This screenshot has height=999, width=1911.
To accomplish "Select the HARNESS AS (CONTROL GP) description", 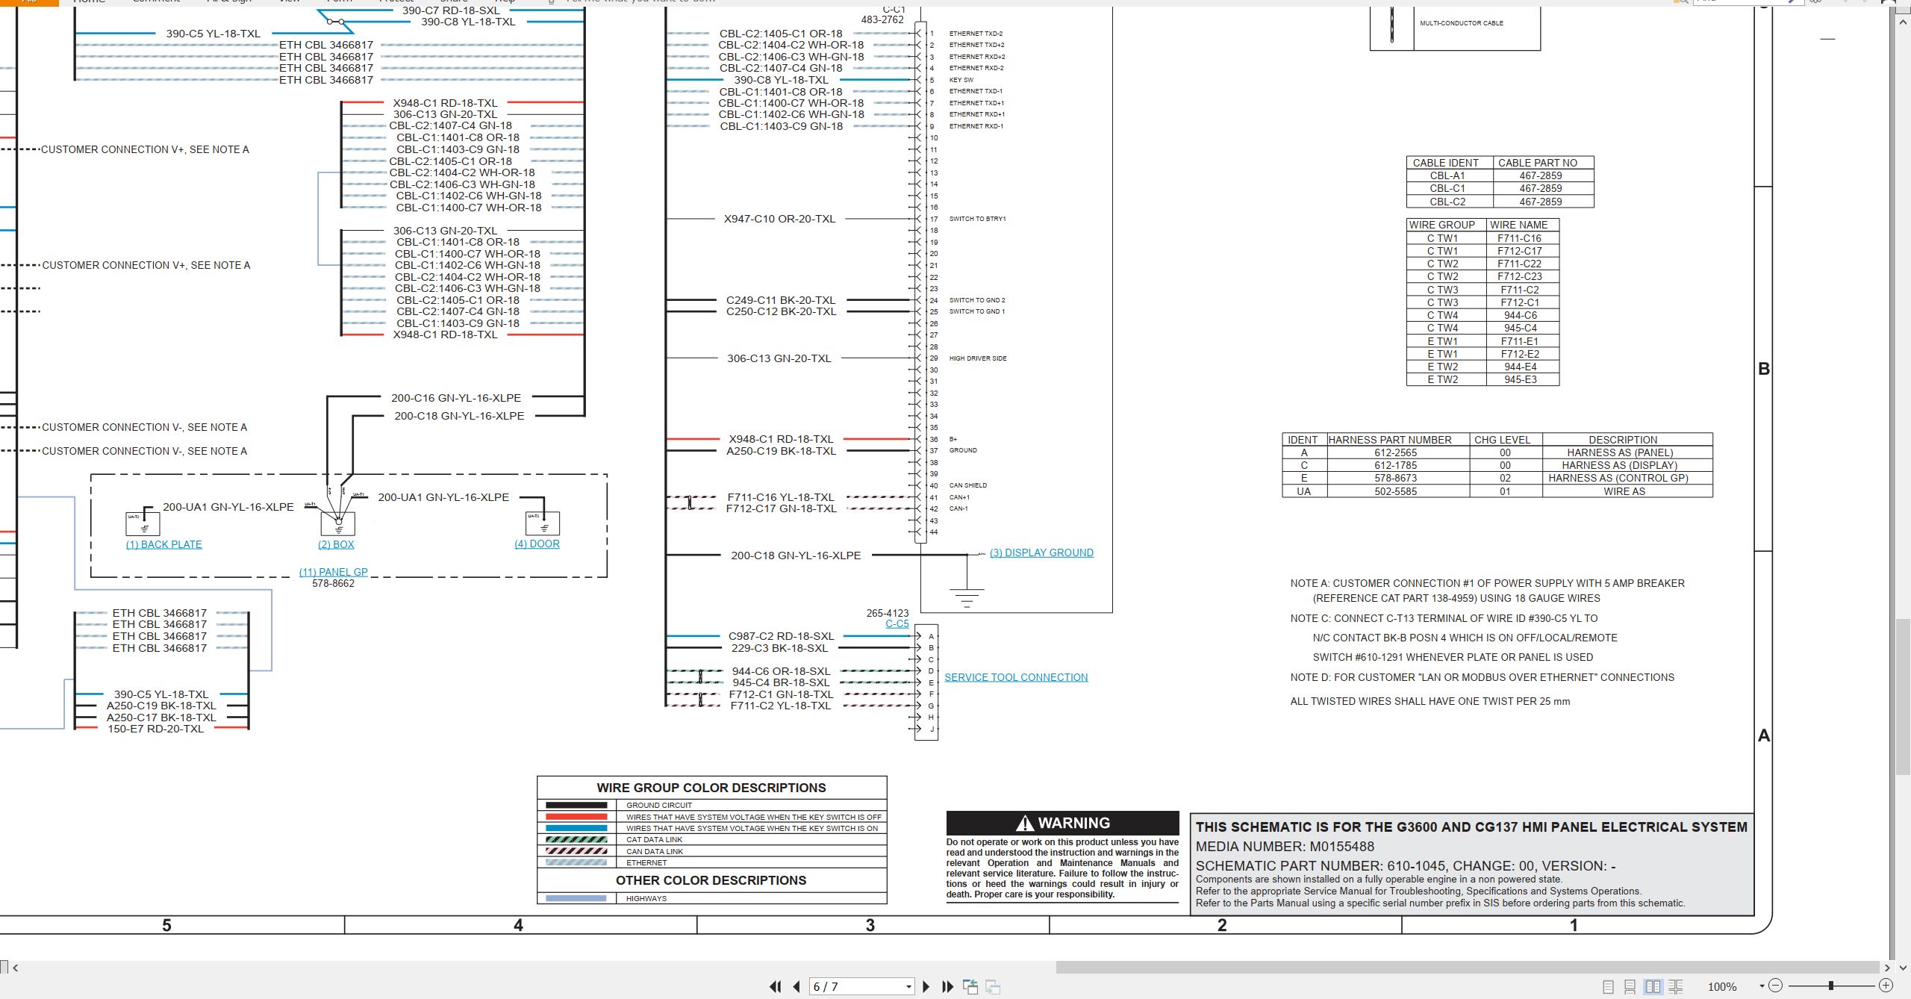I will [1618, 478].
